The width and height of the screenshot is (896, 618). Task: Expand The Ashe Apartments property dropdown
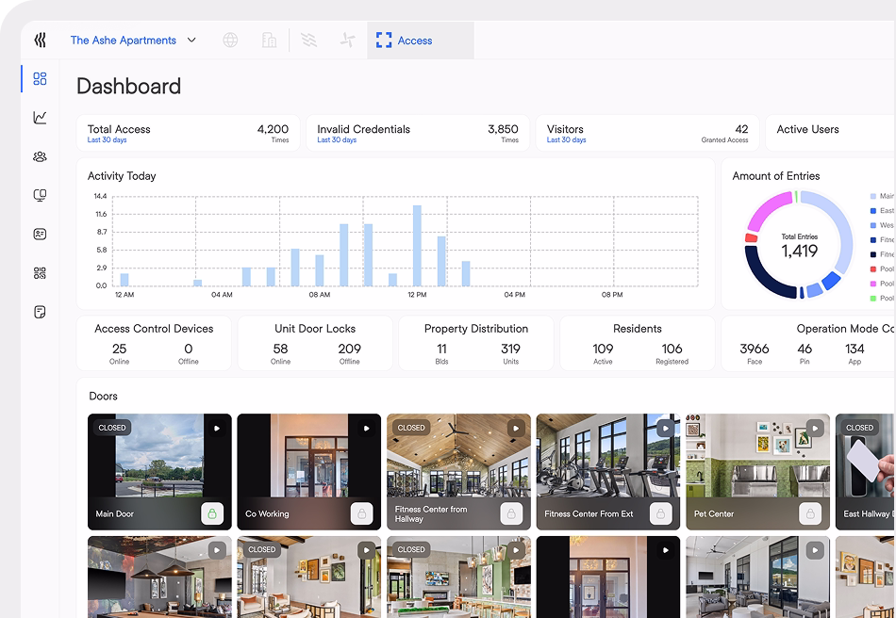134,40
